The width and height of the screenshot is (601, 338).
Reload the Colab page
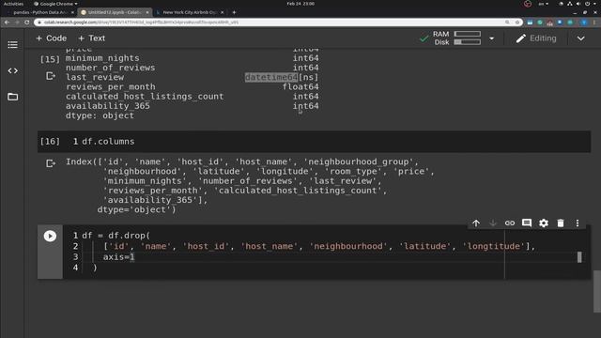pos(27,23)
